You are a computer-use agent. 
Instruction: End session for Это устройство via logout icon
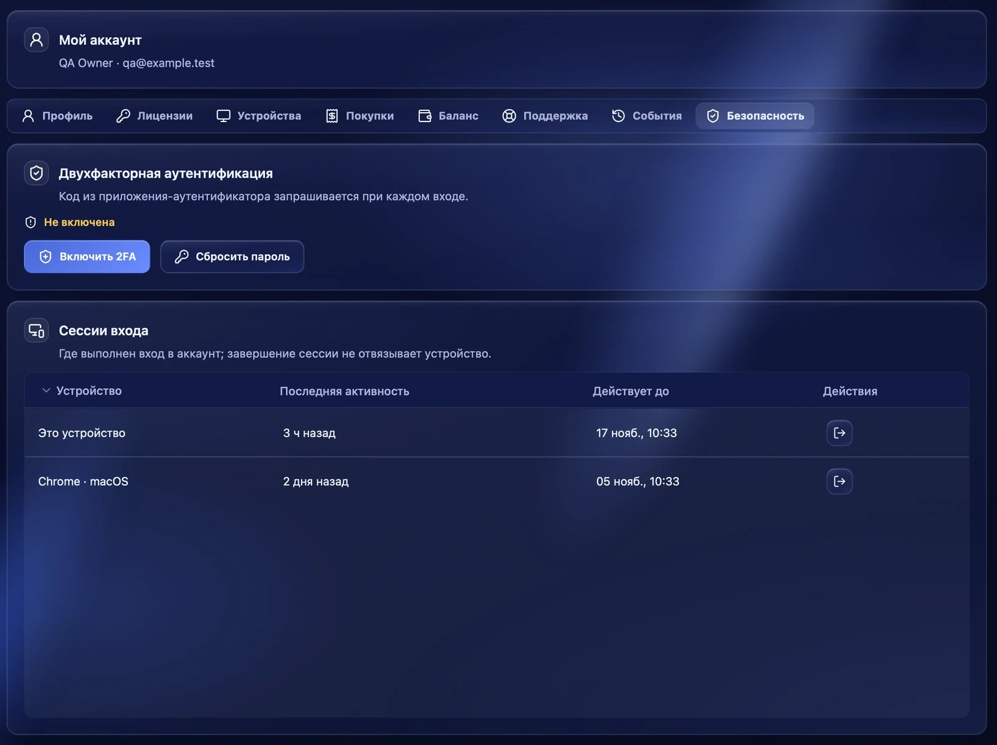839,433
